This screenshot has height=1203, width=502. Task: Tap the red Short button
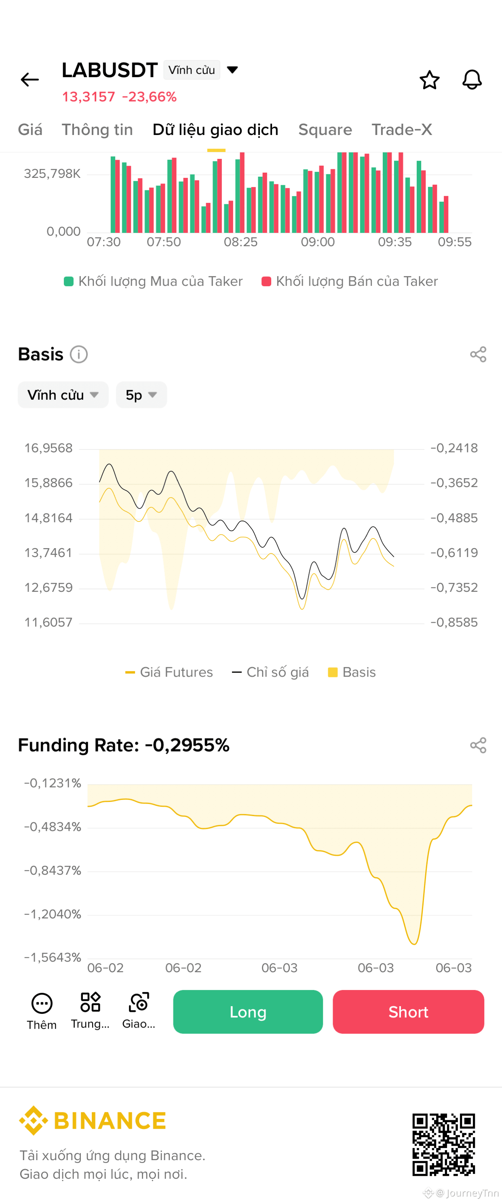(x=408, y=1011)
